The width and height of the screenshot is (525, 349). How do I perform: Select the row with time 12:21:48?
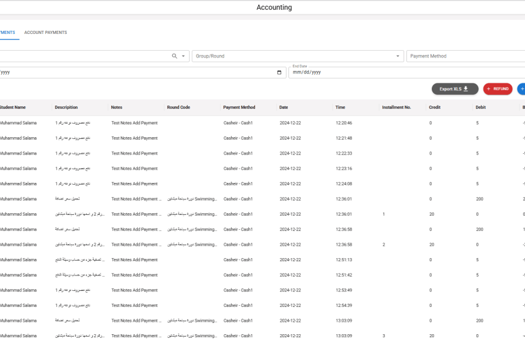coord(262,138)
